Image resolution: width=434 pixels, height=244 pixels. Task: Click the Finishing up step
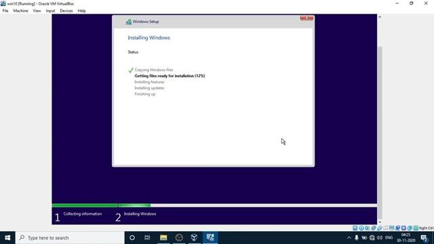[144, 94]
